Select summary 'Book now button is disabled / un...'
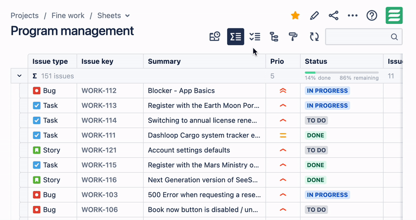The height and width of the screenshot is (220, 416). 203,210
